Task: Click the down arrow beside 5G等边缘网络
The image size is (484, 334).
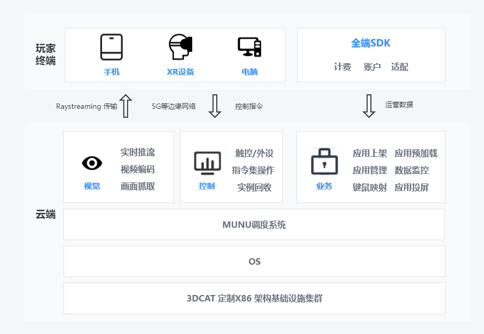Action: [215, 106]
